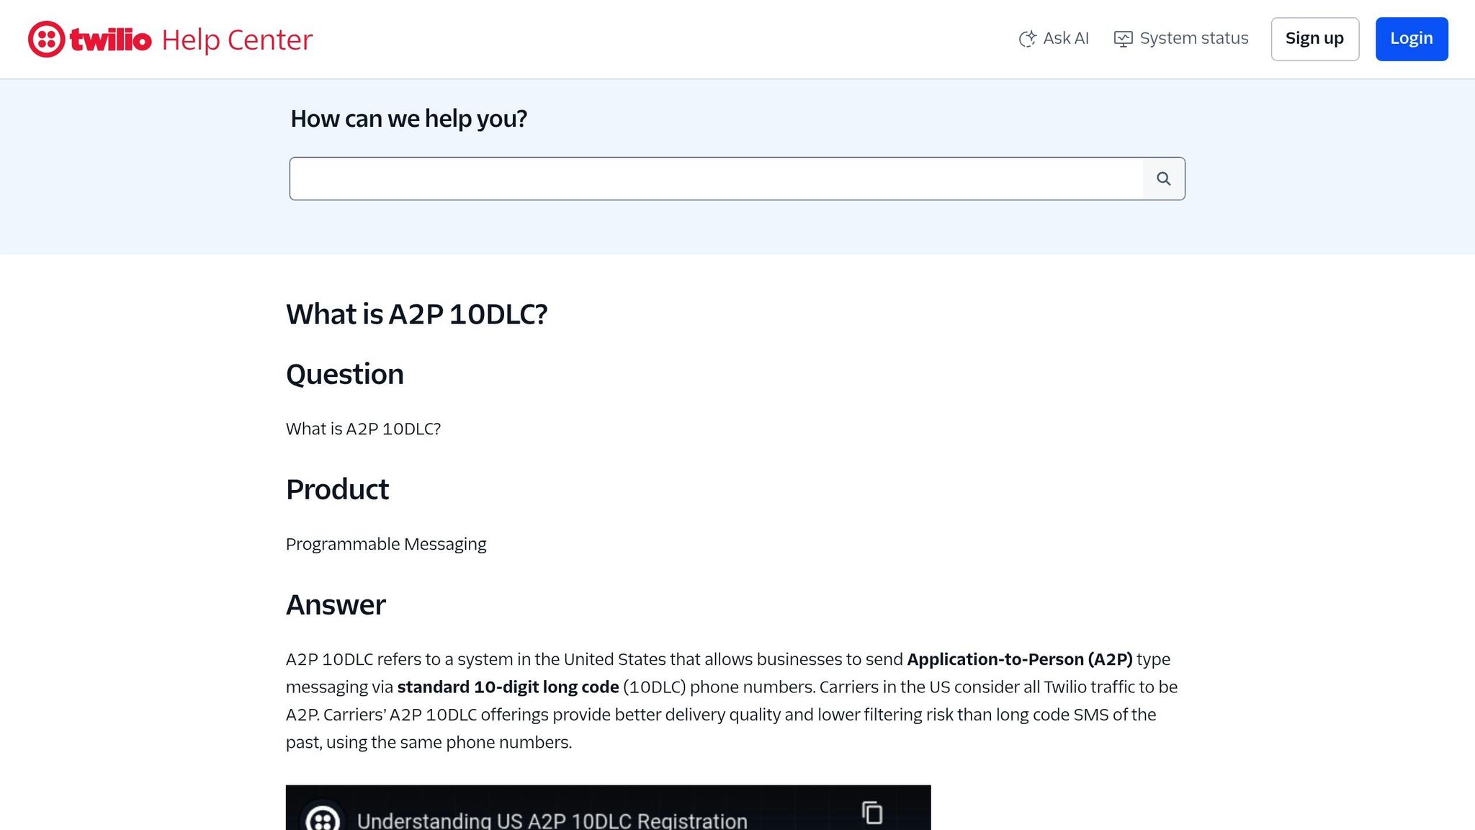Click the 'Programmable Messaging' product text
Viewport: 1475px width, 830px height.
coord(385,544)
